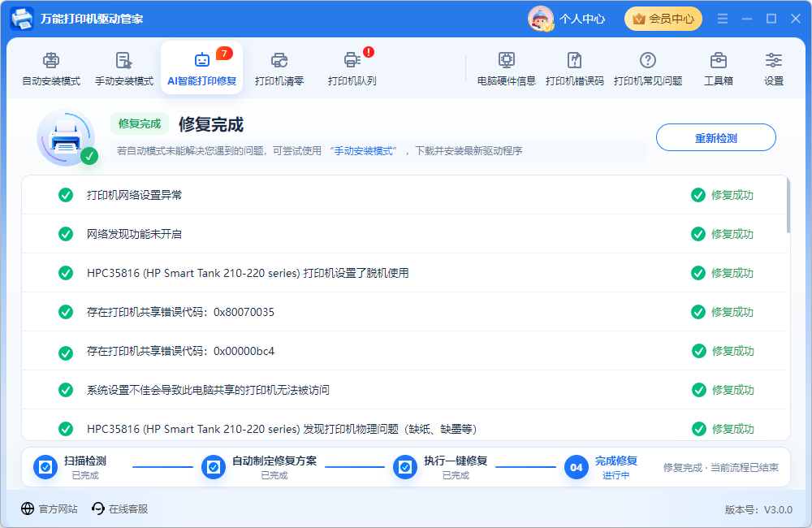The image size is (812, 528).
Task: Click green check beside 打印机网络设置异常
Action: click(x=66, y=195)
